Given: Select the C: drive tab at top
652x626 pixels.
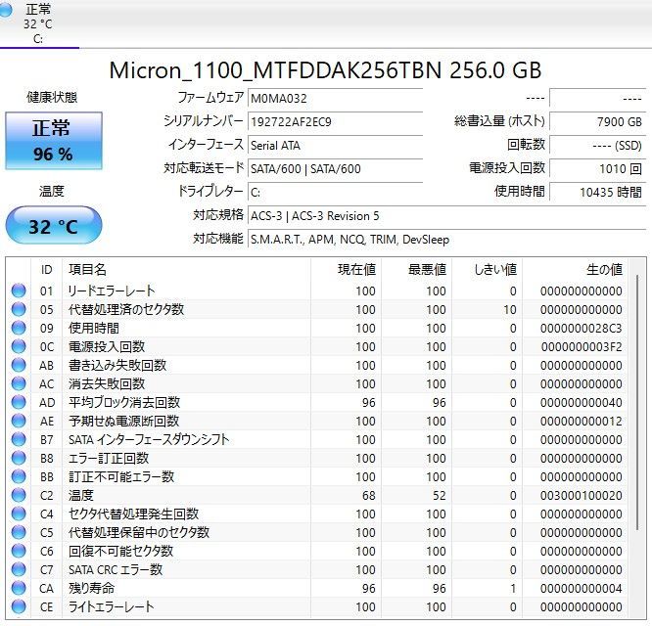Looking at the screenshot, I should pyautogui.click(x=38, y=23).
